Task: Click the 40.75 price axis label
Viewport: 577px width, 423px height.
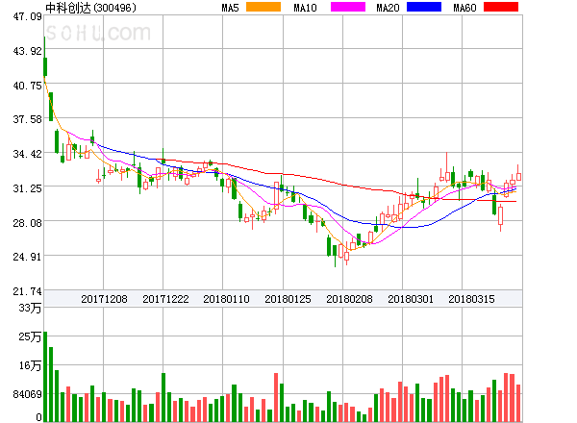Action: [x=28, y=86]
